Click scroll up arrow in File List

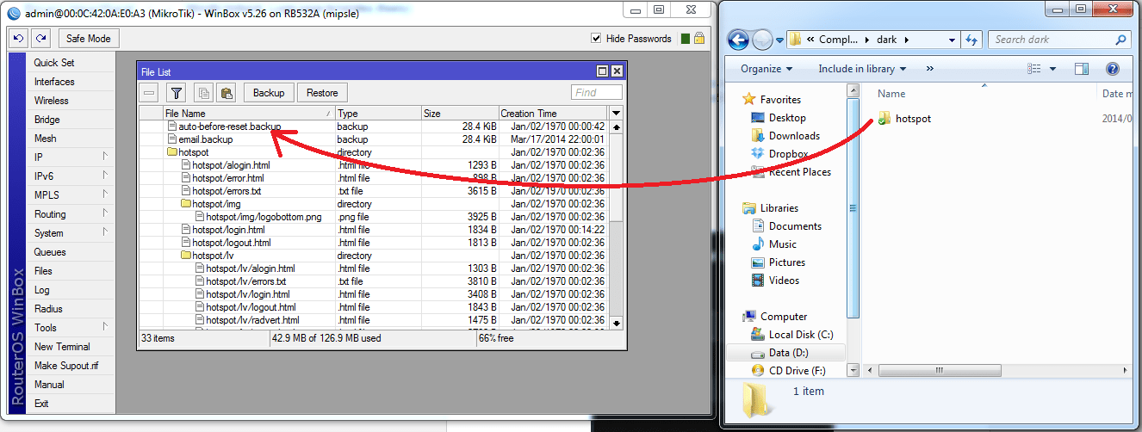(x=616, y=127)
